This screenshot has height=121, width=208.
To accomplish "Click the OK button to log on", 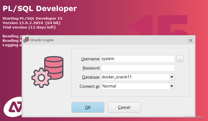I will tap(88, 107).
